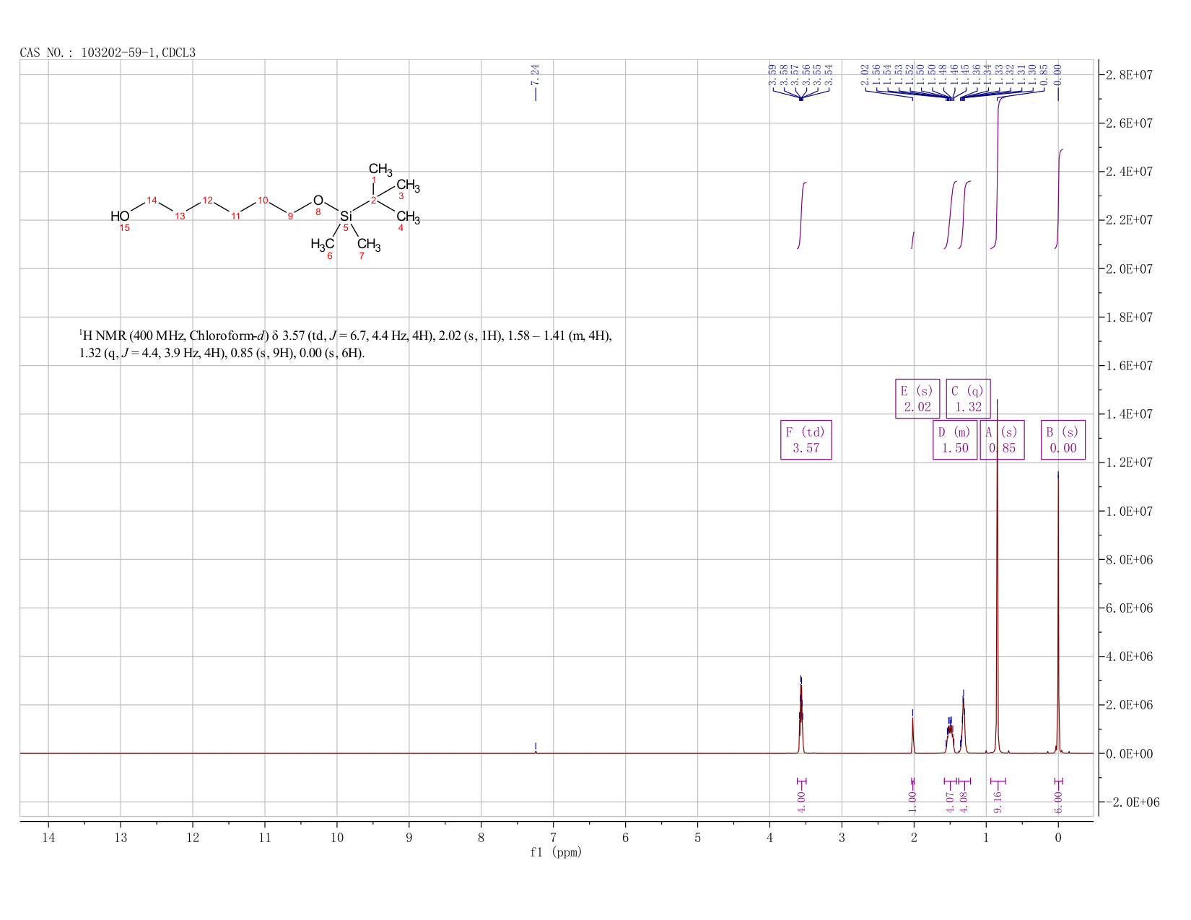1191x920 pixels.
Task: Click carbon atom number 14 in structure
Action: (x=152, y=200)
